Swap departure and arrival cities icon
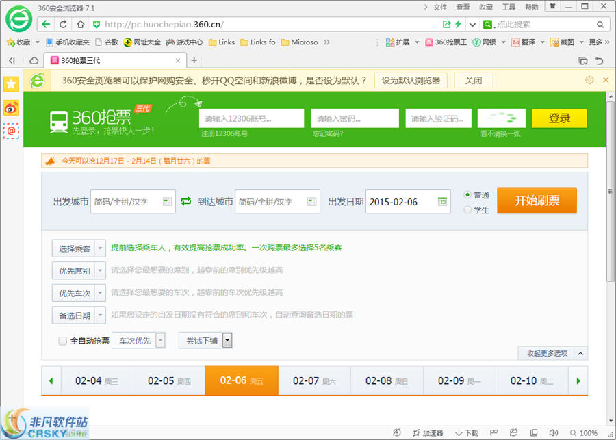This screenshot has height=440, width=616. 185,201
